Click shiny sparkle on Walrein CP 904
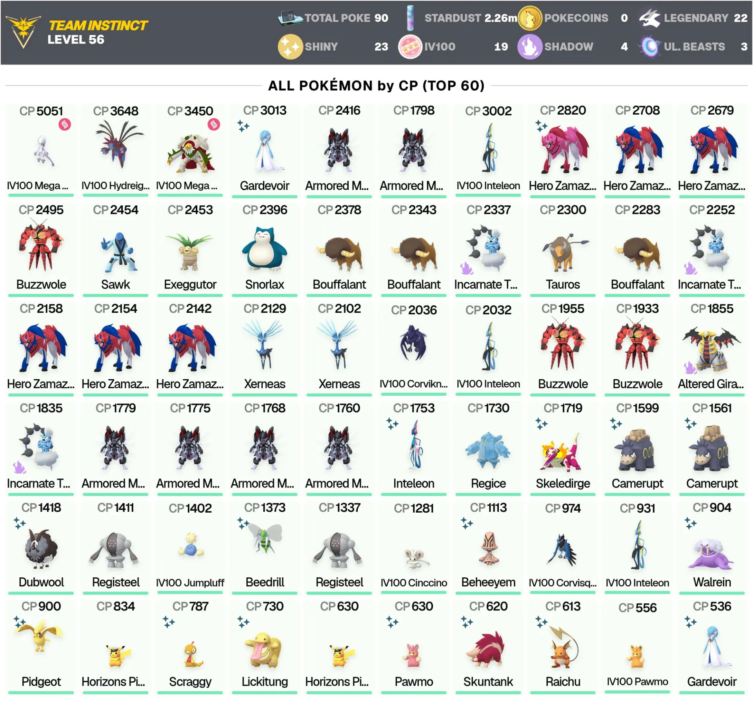The width and height of the screenshot is (753, 701). (x=690, y=524)
